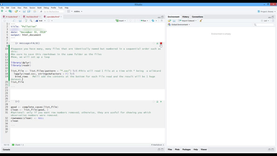
Task: Click the editor Save icon
Action: click(20, 21)
